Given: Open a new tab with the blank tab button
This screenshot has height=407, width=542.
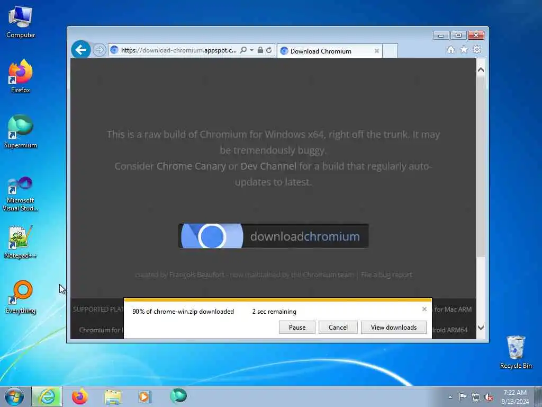Looking at the screenshot, I should coord(390,51).
